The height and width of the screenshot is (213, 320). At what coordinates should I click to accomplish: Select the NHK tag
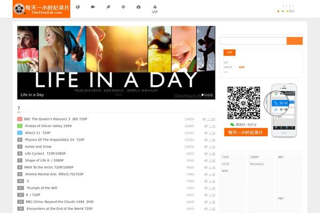pos(225,171)
